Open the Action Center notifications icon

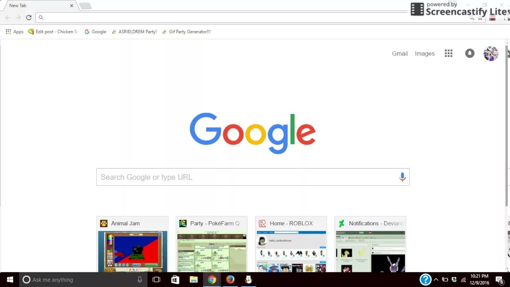[499, 279]
